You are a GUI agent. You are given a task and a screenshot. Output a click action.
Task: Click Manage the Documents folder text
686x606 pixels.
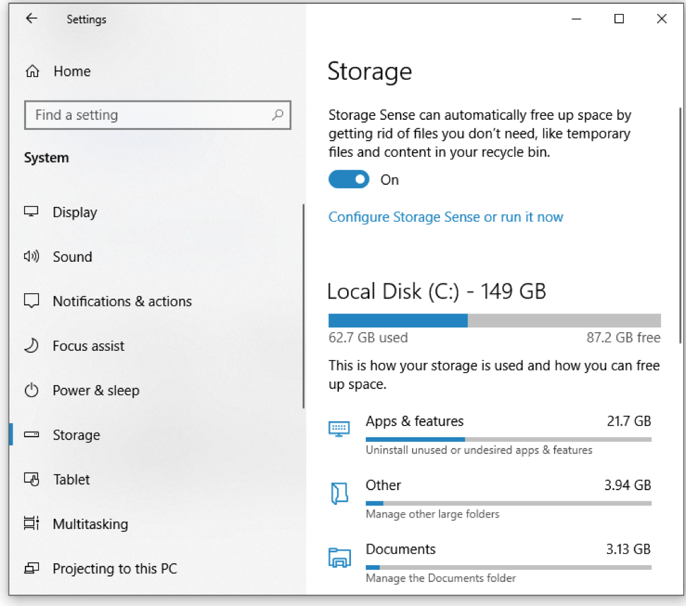(x=441, y=578)
